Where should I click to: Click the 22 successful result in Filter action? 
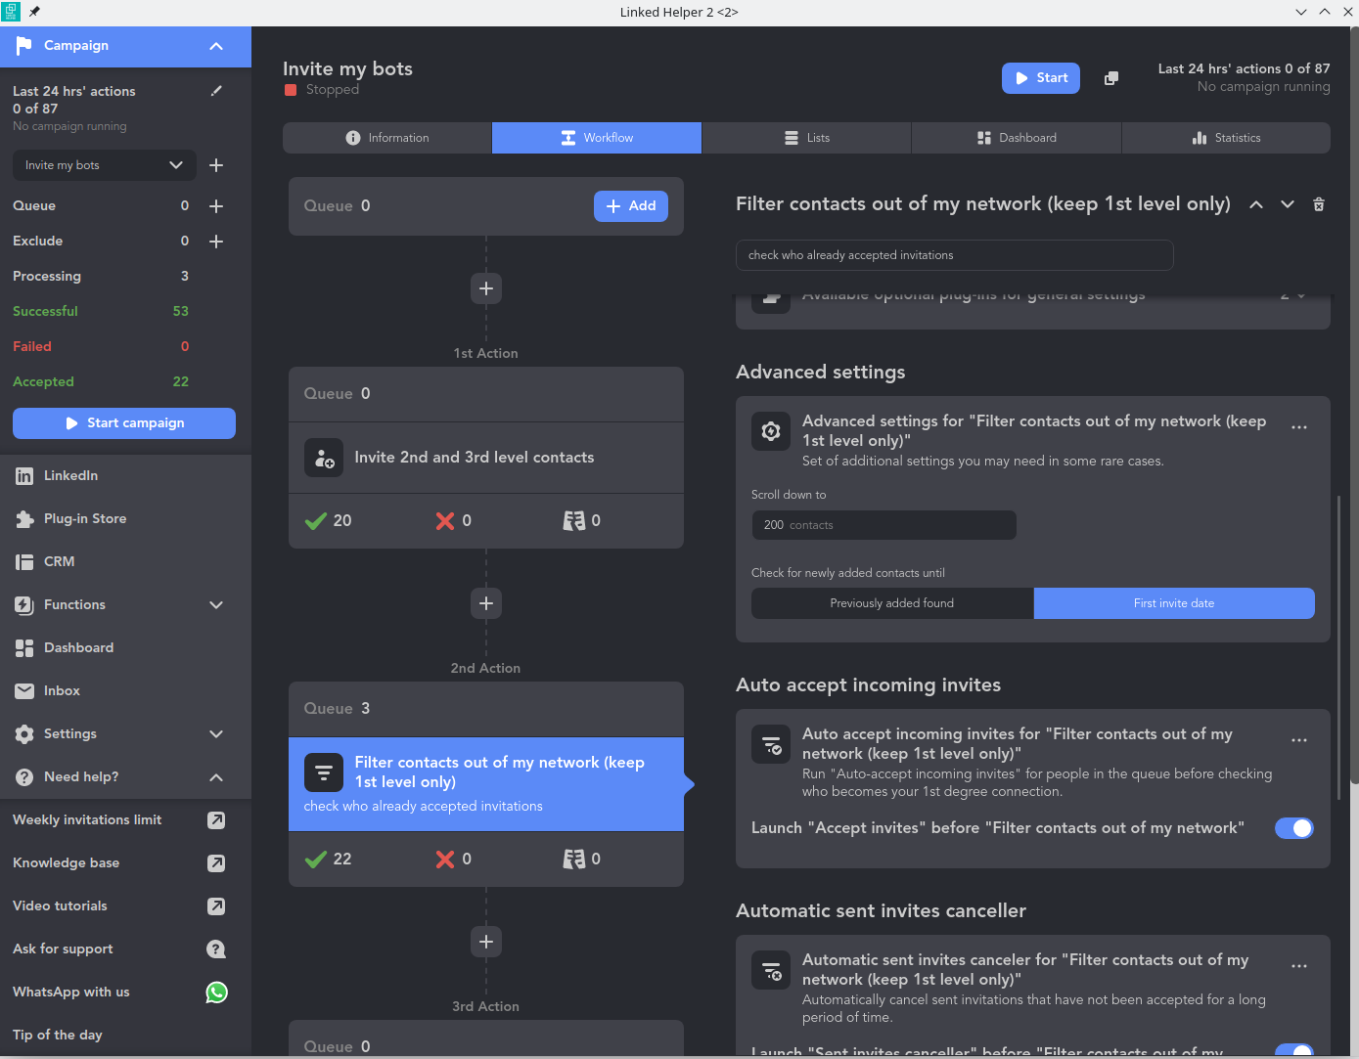click(329, 860)
